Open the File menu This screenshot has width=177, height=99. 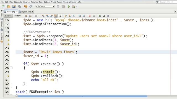pos(2,2)
